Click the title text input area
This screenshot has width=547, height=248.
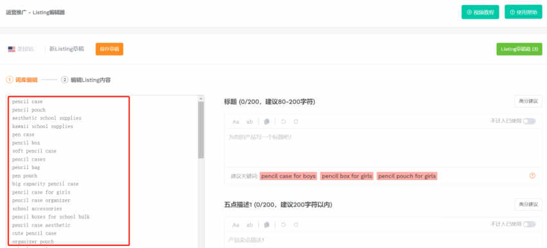point(383,148)
